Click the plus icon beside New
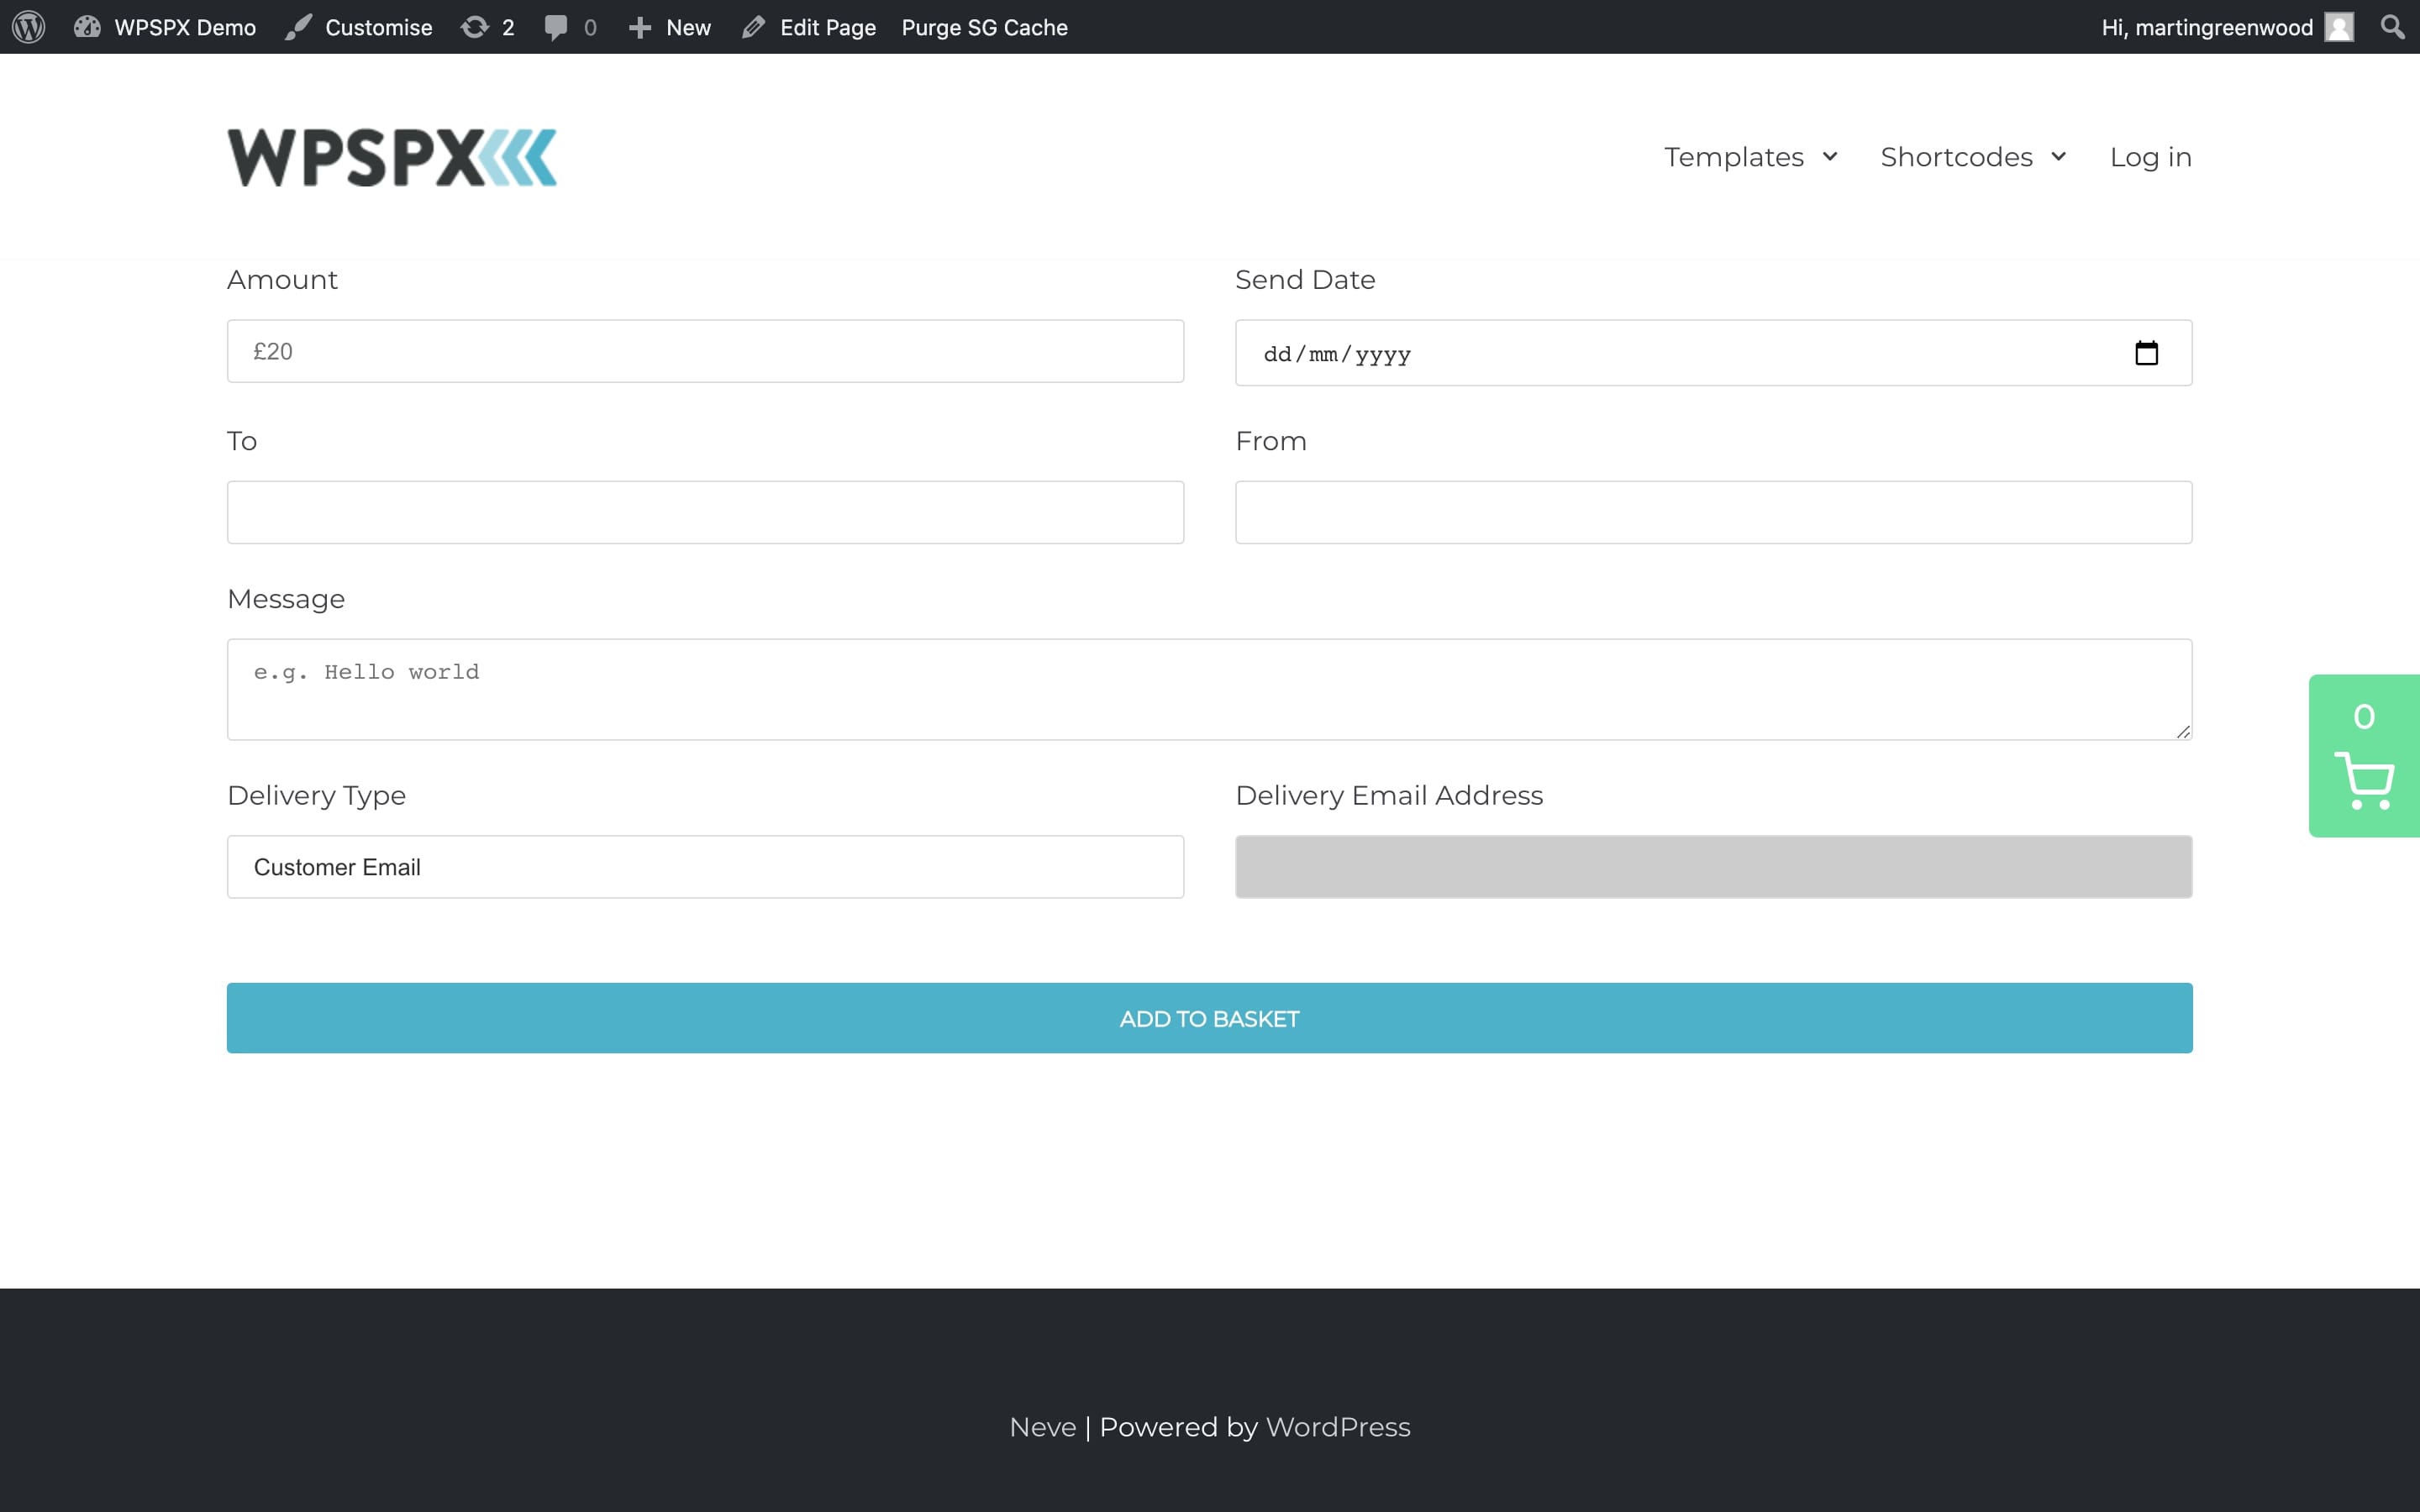Viewport: 2420px width, 1512px height. pos(640,28)
